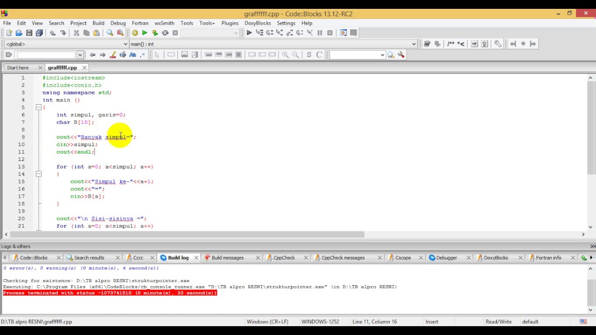596x335 pixels.
Task: Click the Open file toolbar icon
Action: [x=19, y=33]
